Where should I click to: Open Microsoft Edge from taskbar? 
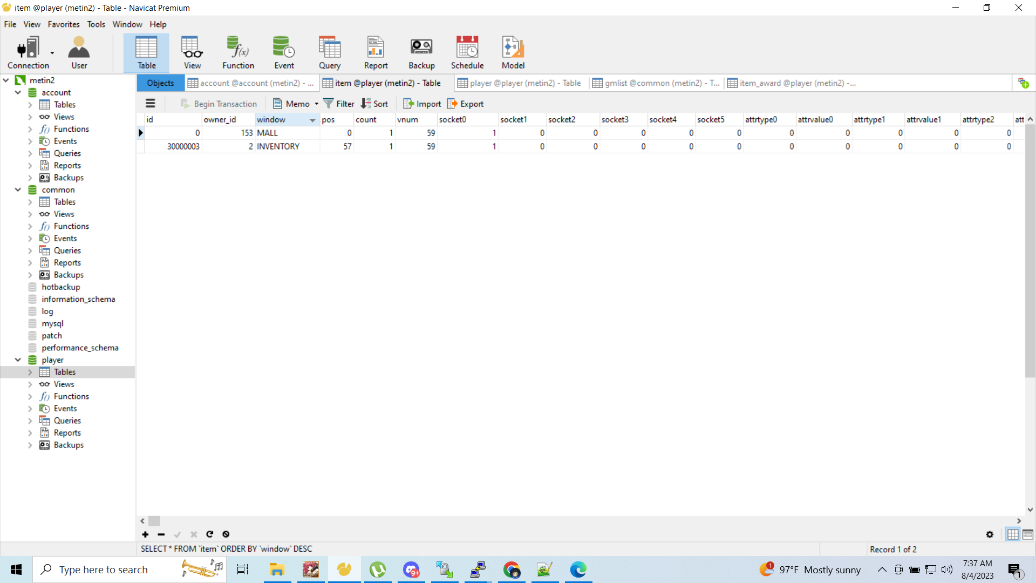coord(578,570)
